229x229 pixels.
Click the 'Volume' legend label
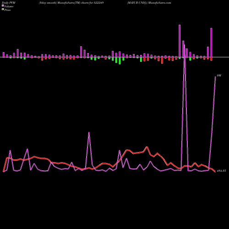click(9, 6)
